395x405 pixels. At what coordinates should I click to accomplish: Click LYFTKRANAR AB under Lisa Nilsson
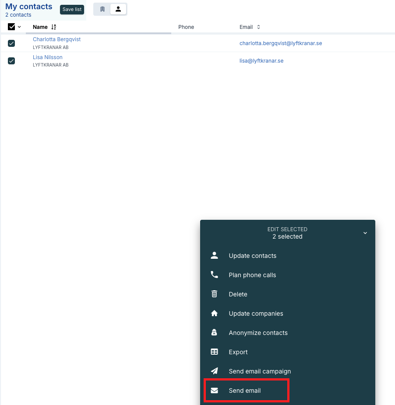(51, 65)
